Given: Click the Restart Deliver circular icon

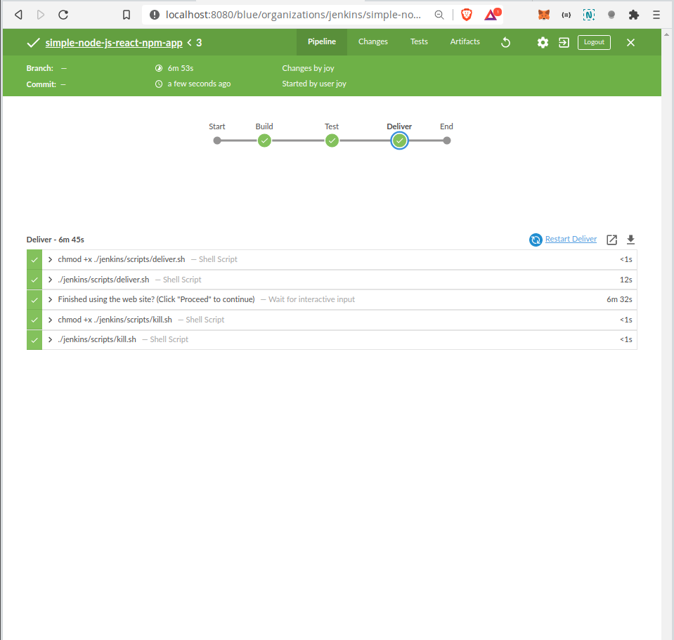Looking at the screenshot, I should pyautogui.click(x=536, y=240).
